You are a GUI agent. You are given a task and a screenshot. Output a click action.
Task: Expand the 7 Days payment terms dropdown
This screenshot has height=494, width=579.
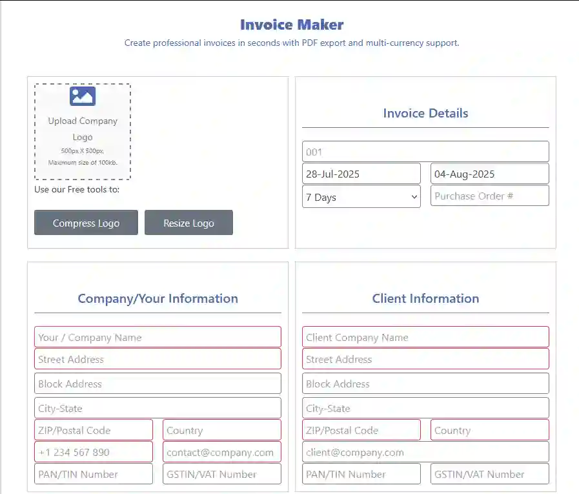(x=361, y=196)
